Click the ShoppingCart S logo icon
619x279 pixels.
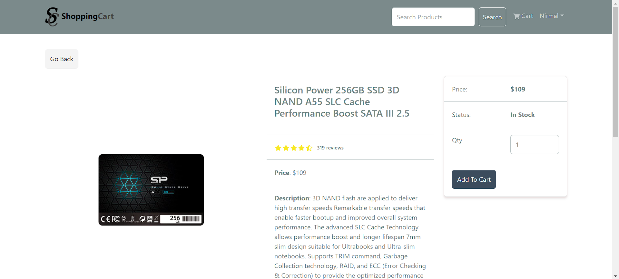click(x=52, y=17)
